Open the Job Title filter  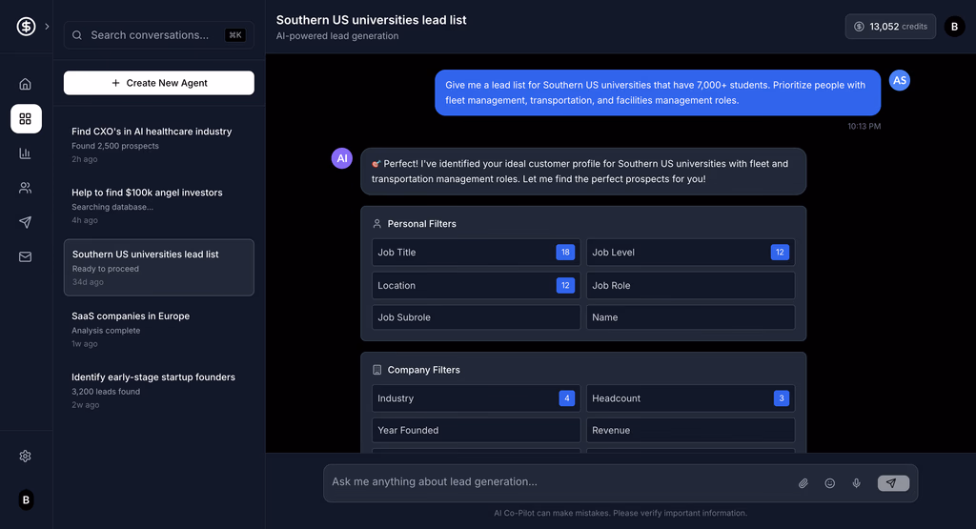[x=476, y=253]
